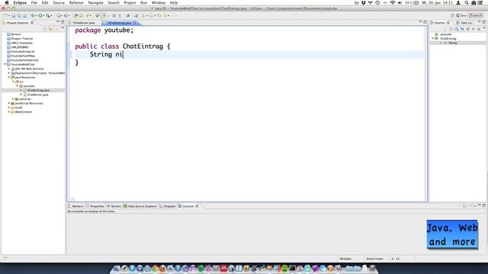Toggle Sort in Outline toolbar
Viewport: 488px width, 274px height.
[x=457, y=29]
